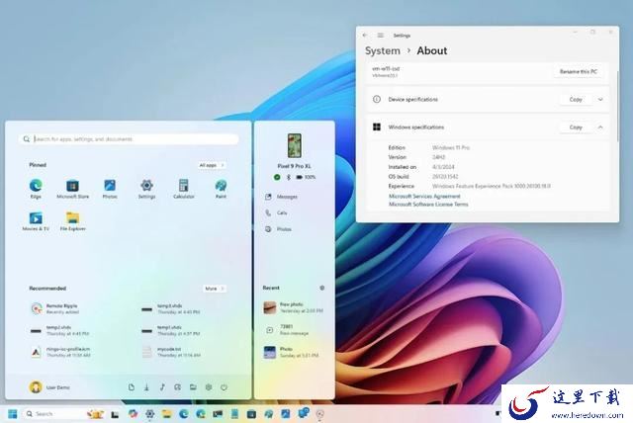Viewport: 633px width, 423px height.
Task: Open Edge from the pinned apps
Action: (36, 189)
